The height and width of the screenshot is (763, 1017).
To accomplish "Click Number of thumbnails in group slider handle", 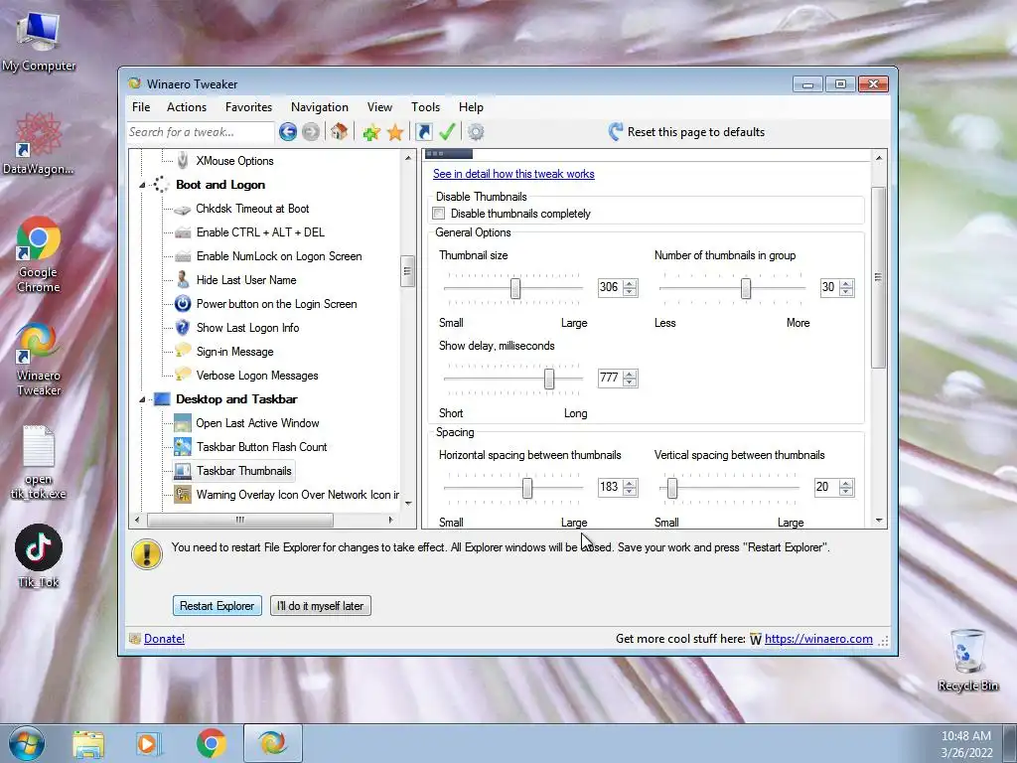I will coord(746,288).
